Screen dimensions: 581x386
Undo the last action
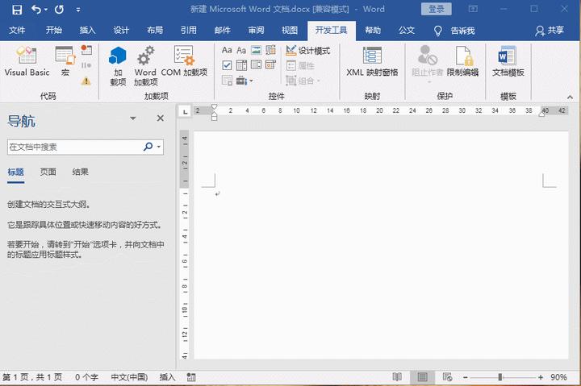[36, 9]
